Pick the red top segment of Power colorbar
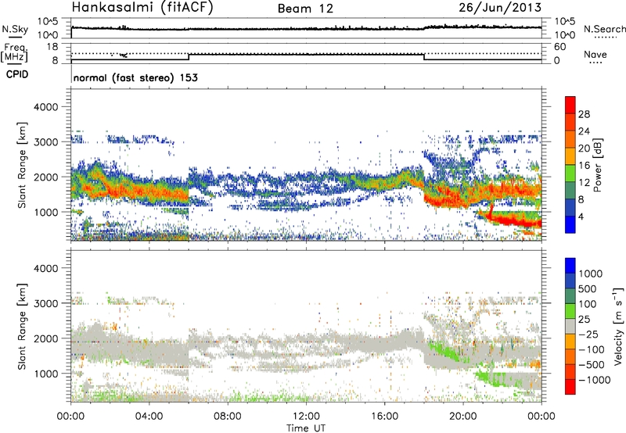The width and height of the screenshot is (626, 433). [x=570, y=106]
